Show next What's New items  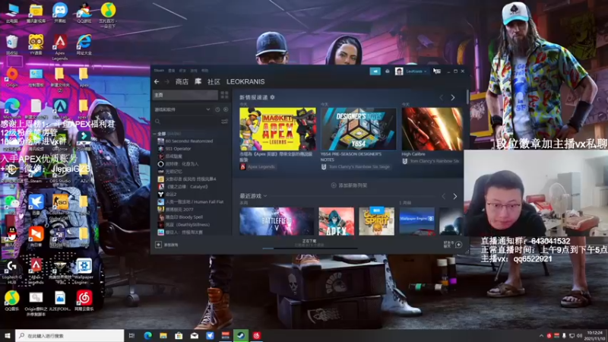pos(452,98)
